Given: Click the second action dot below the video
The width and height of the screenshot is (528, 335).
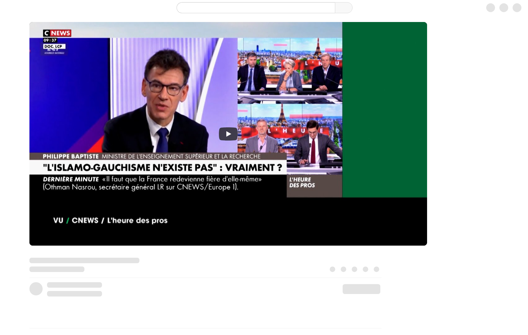Looking at the screenshot, I should pyautogui.click(x=343, y=269).
